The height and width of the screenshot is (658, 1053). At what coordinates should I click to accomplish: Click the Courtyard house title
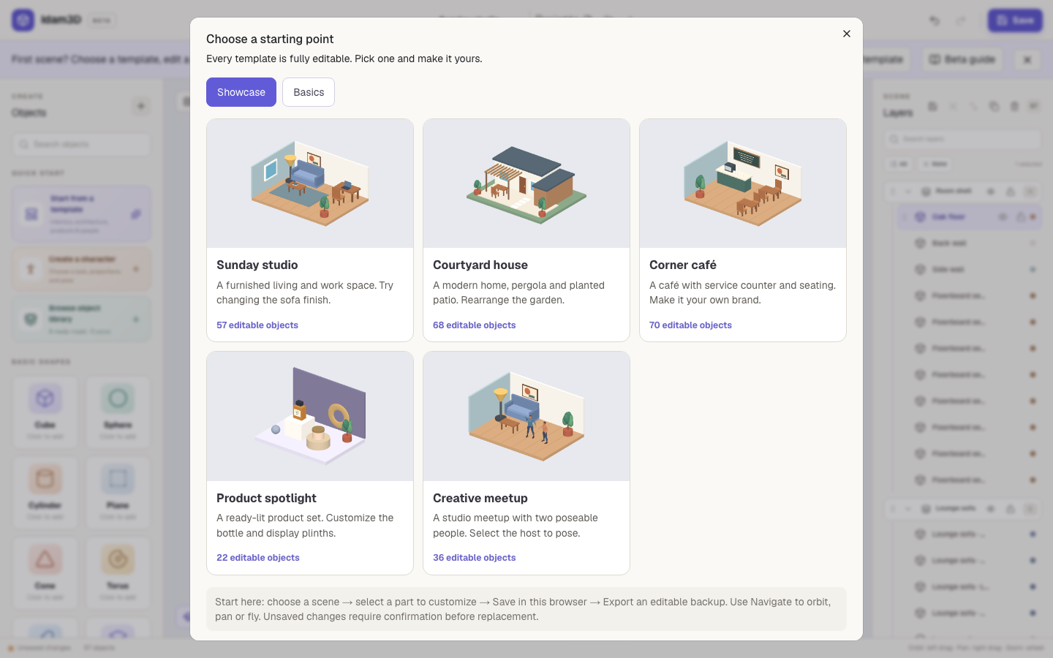480,265
